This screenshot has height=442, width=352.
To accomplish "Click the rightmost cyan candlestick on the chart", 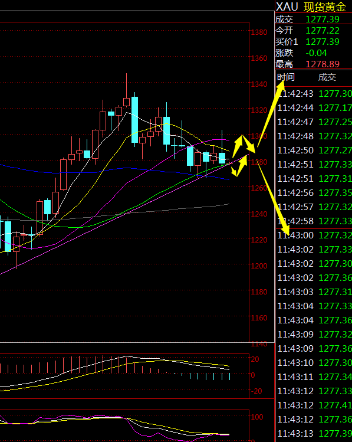I will (222, 158).
